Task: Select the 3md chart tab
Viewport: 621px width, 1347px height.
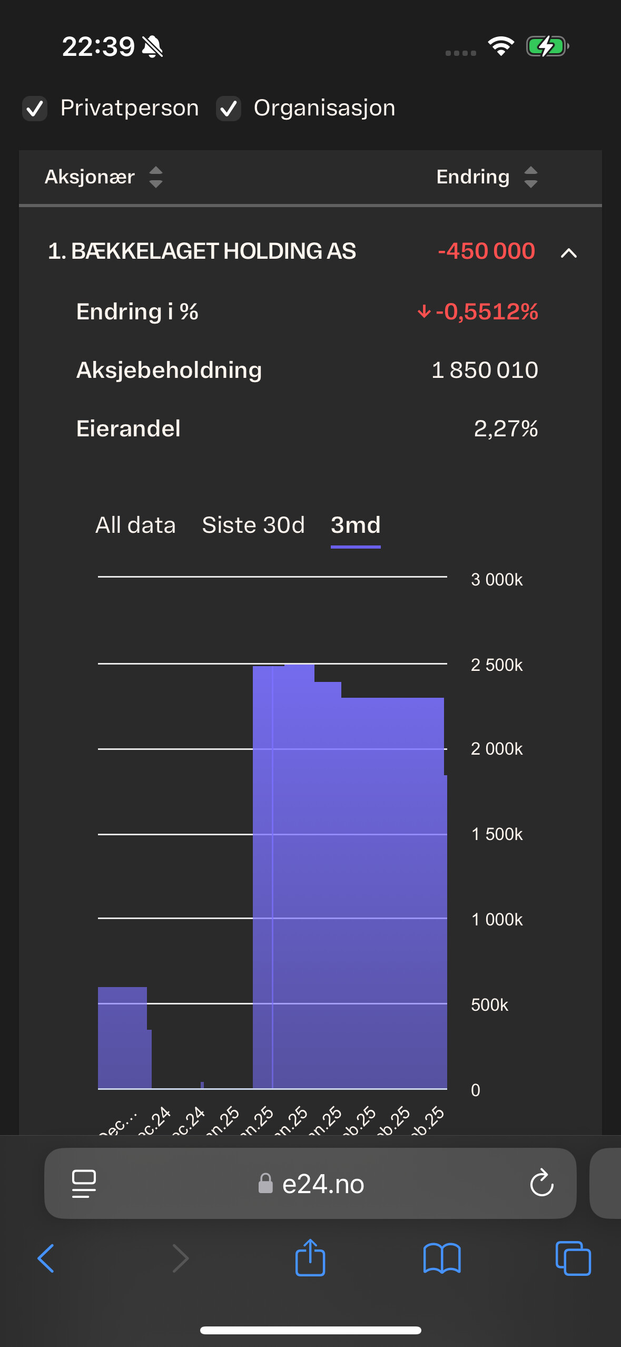Action: coord(356,525)
